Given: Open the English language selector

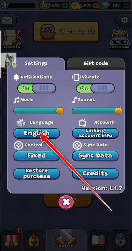Looking at the screenshot, I should coord(36,133).
